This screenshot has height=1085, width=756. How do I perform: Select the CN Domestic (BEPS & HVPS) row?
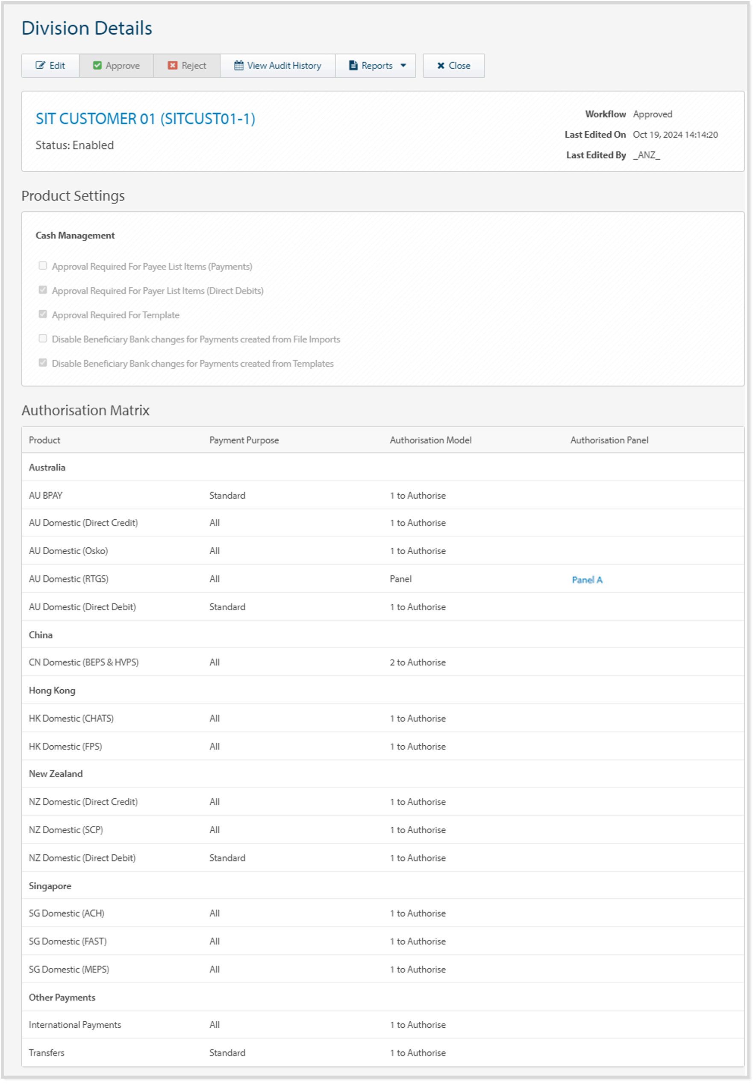(84, 662)
